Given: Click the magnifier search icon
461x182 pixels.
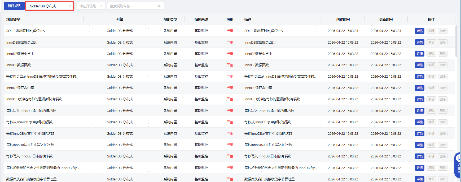Looking at the screenshot, I should pyautogui.click(x=160, y=6).
